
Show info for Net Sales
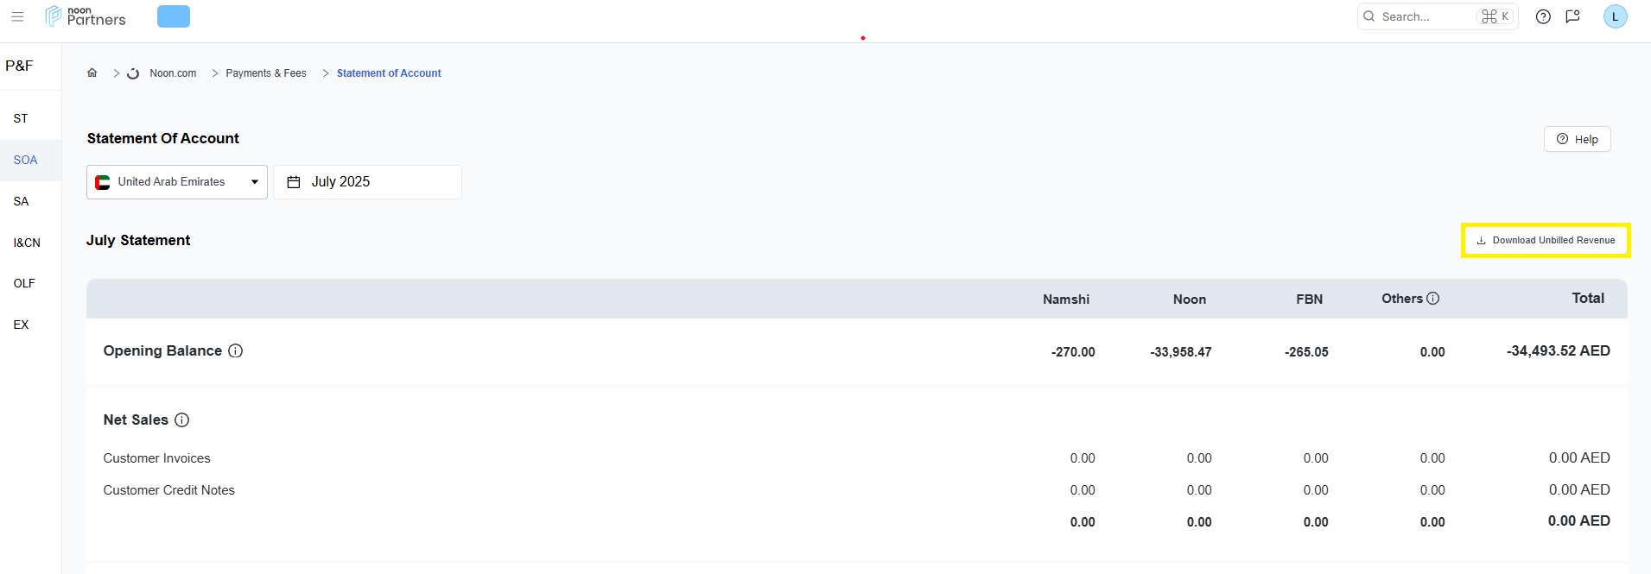pyautogui.click(x=181, y=419)
